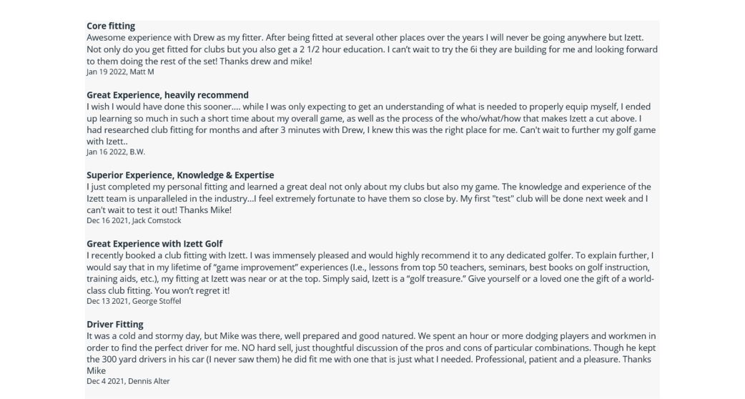745x399 pixels.
Task: Click review text beginning "I recently booked a club"
Action: pyautogui.click(x=370, y=272)
